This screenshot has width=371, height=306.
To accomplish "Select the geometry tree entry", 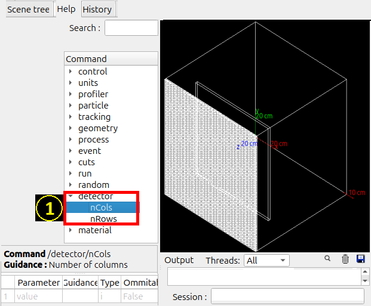I will tap(98, 128).
